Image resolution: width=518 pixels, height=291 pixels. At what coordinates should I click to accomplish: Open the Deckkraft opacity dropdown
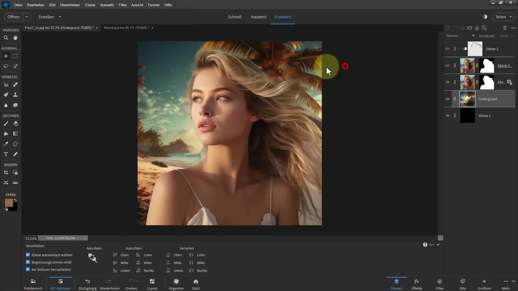click(x=513, y=36)
